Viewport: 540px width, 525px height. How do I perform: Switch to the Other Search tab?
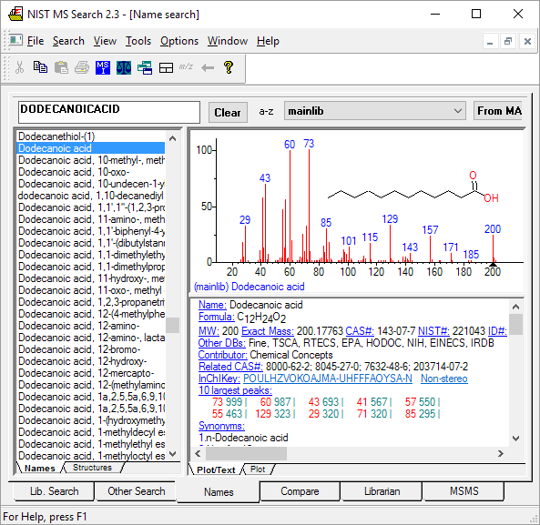pos(136,491)
